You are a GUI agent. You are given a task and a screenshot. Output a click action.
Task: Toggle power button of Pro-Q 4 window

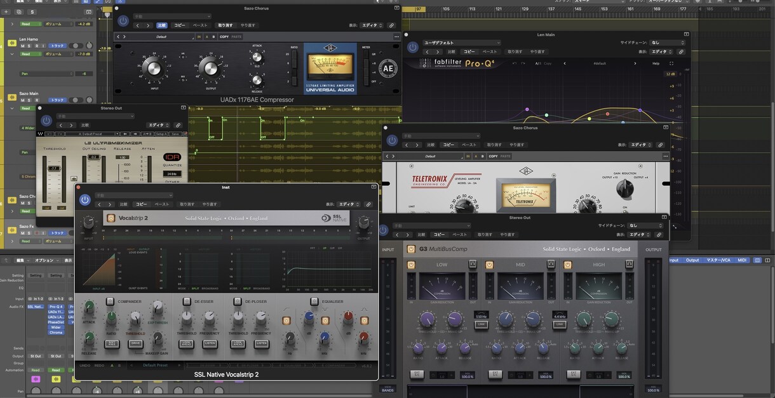pos(413,47)
